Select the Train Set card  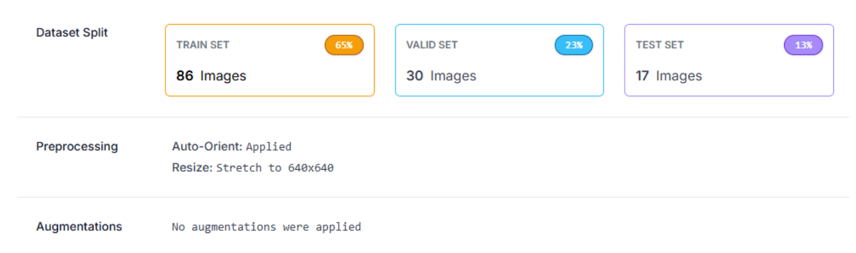click(270, 61)
